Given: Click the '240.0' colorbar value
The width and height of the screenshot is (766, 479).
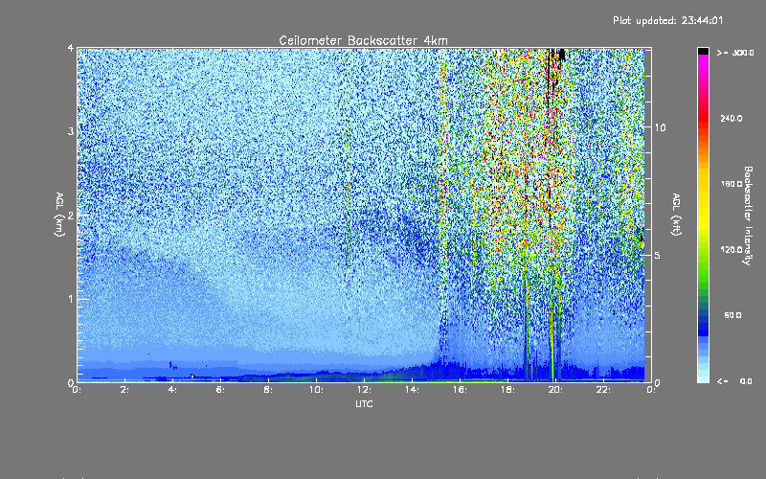Looking at the screenshot, I should coord(732,118).
